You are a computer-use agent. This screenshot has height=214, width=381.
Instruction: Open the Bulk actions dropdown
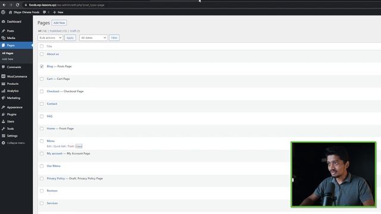click(50, 38)
